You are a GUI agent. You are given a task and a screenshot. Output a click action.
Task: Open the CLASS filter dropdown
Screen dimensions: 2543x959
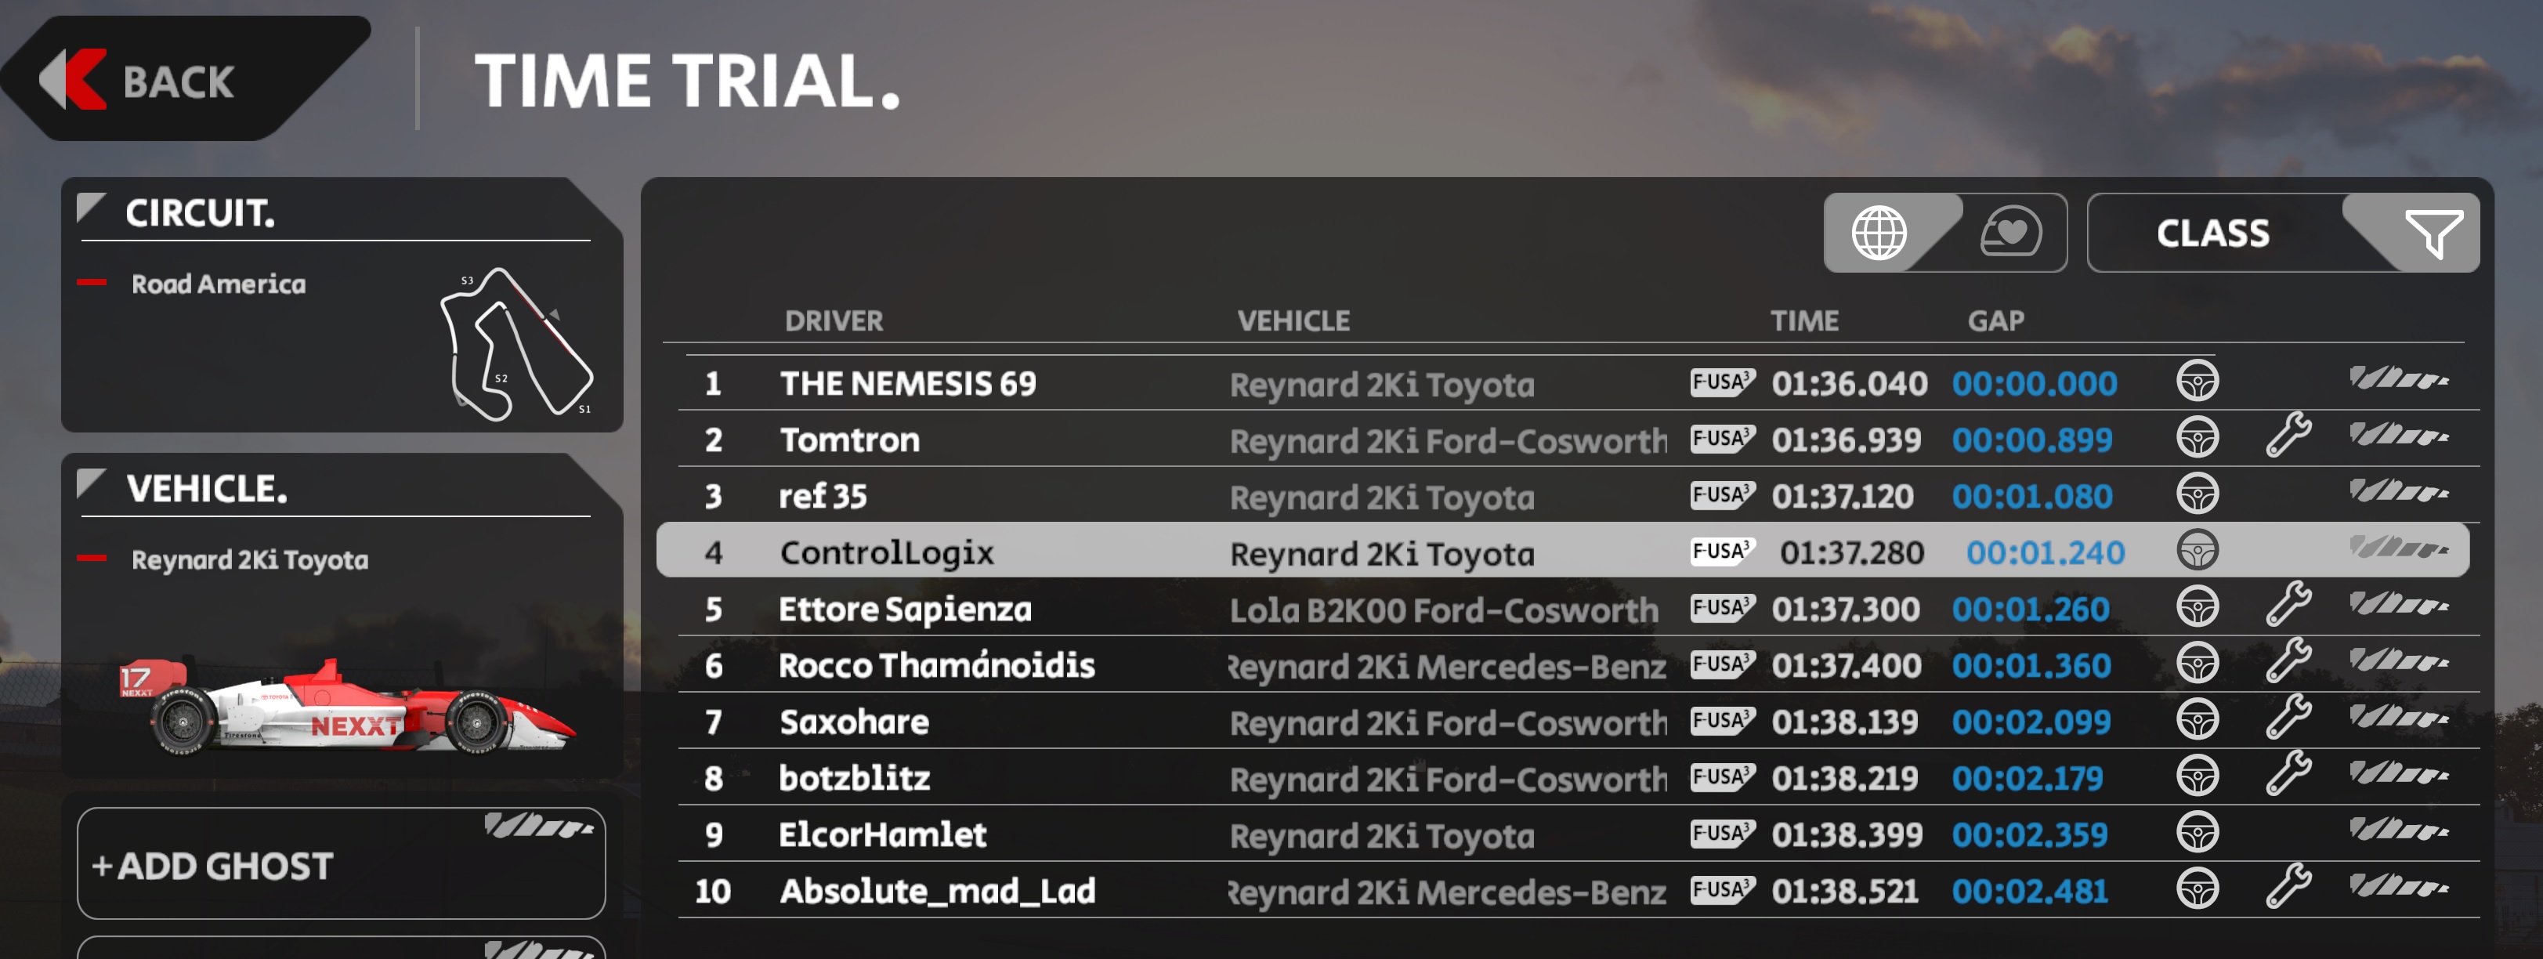tap(2212, 233)
